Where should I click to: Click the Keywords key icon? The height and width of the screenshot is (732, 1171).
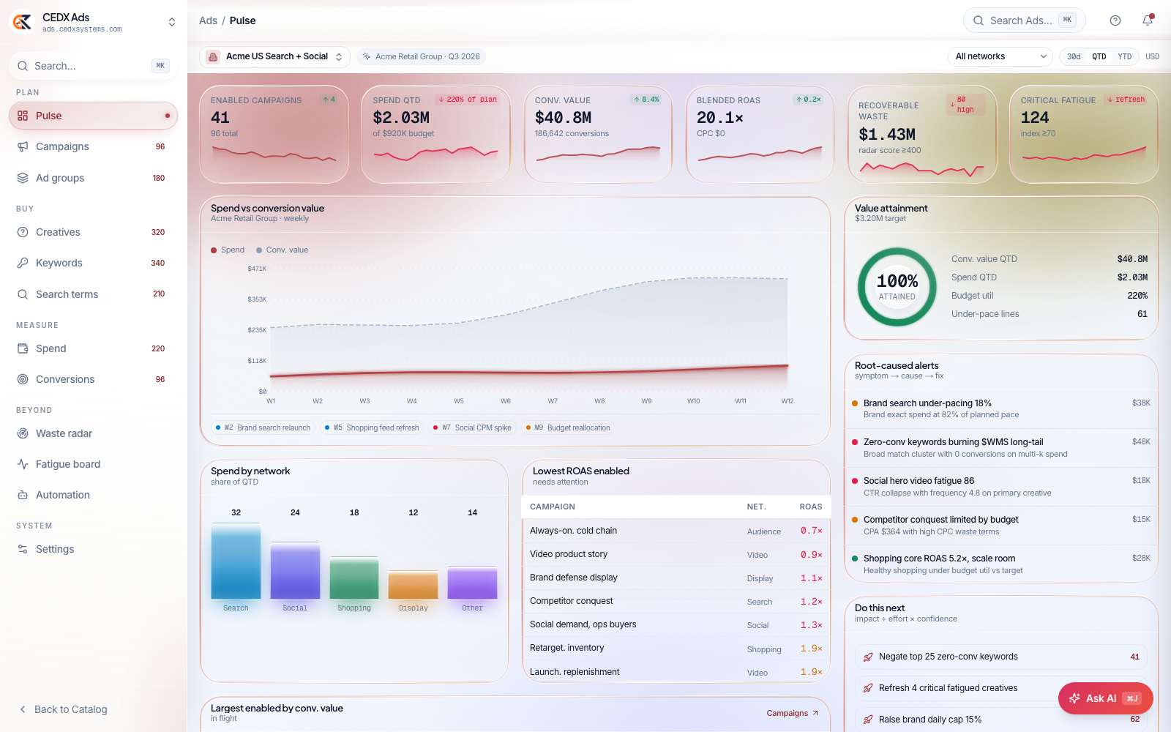23,263
